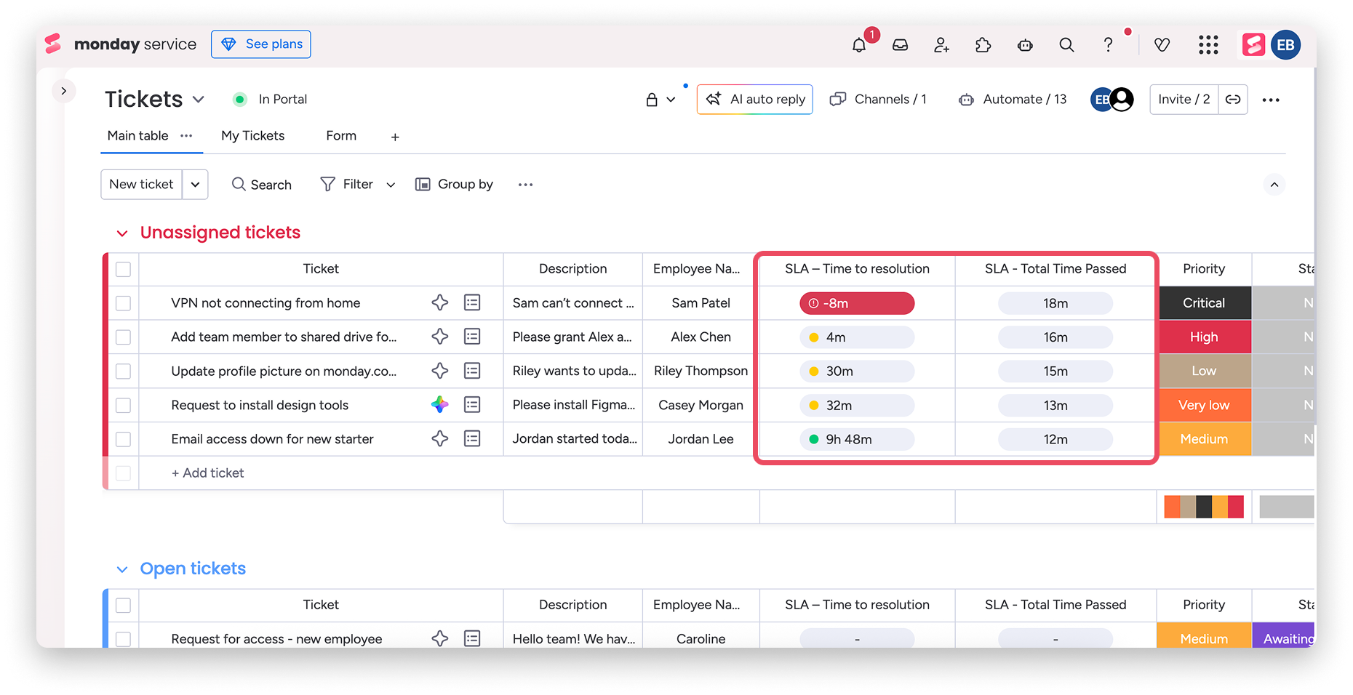The height and width of the screenshot is (695, 1353).
Task: Open the AI assistant robot icon in top bar
Action: (x=1025, y=45)
